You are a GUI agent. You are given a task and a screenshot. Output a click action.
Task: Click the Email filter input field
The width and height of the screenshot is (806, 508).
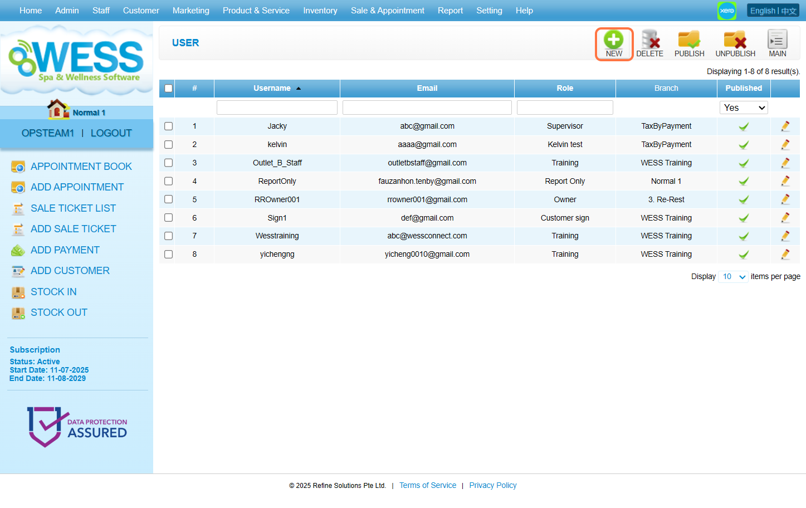[427, 108]
